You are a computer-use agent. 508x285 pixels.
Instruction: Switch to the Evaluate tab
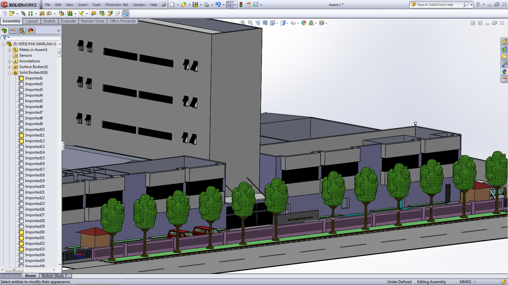[68, 21]
